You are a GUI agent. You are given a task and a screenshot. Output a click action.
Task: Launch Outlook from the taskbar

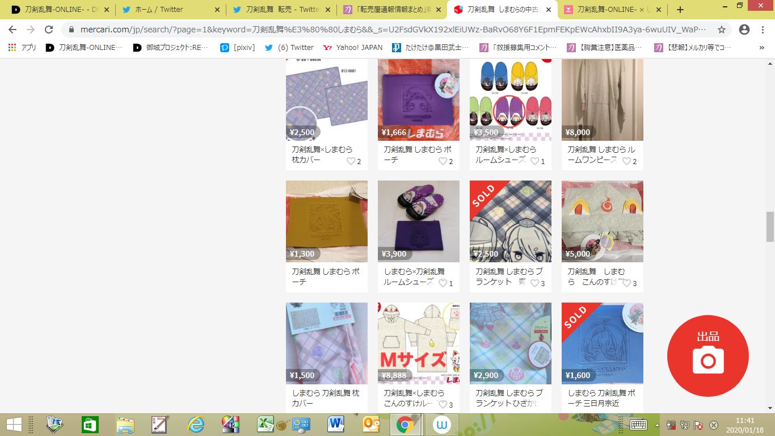point(371,425)
